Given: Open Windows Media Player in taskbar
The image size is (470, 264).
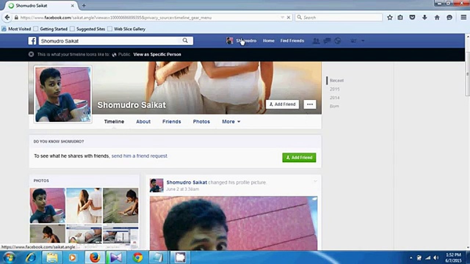Looking at the screenshot, I should [73, 257].
